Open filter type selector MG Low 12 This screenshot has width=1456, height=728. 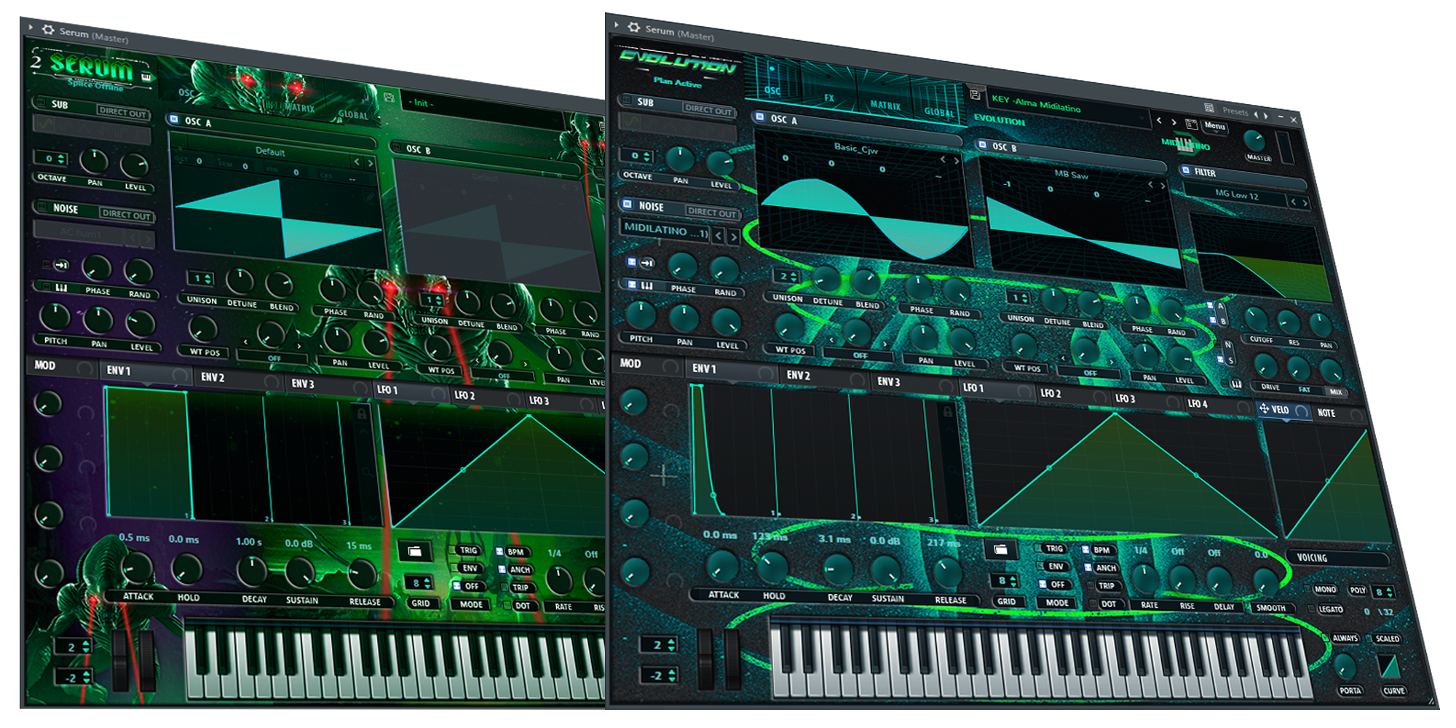click(x=1235, y=194)
